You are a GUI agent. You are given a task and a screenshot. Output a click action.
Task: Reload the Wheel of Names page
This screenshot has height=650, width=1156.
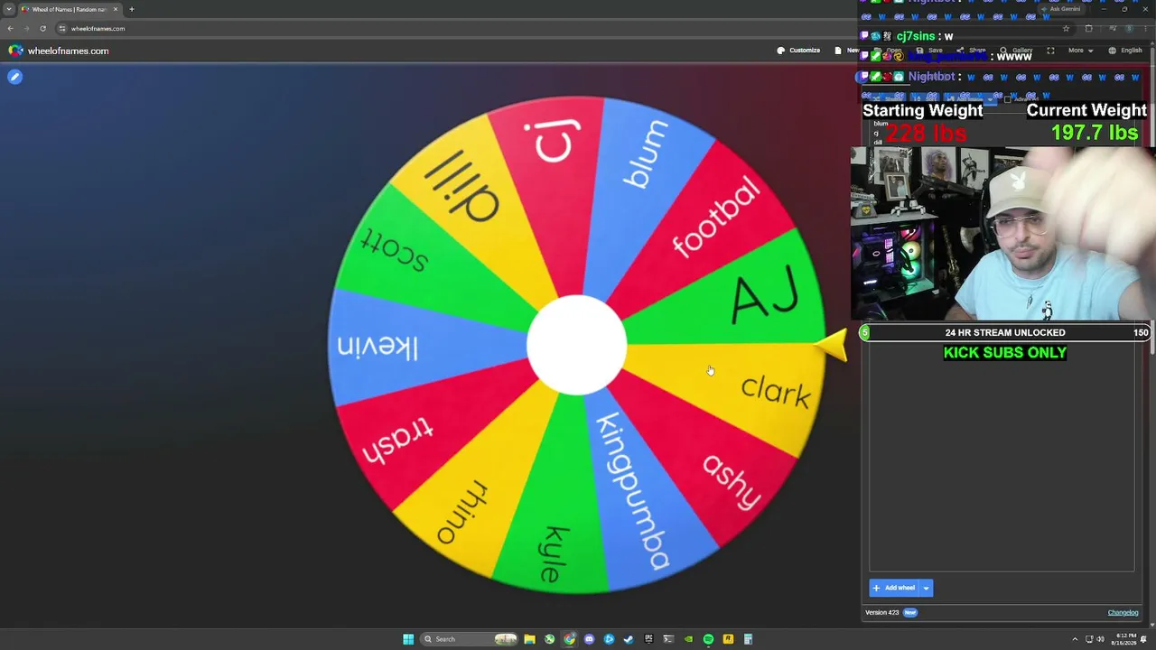click(42, 28)
